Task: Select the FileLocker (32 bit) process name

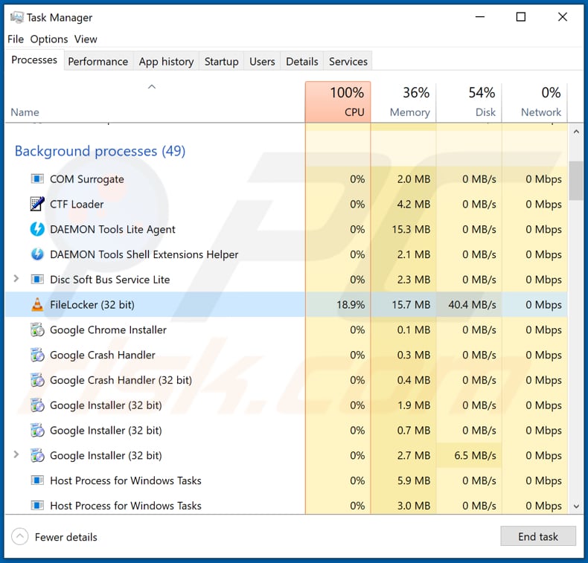Action: pos(92,304)
